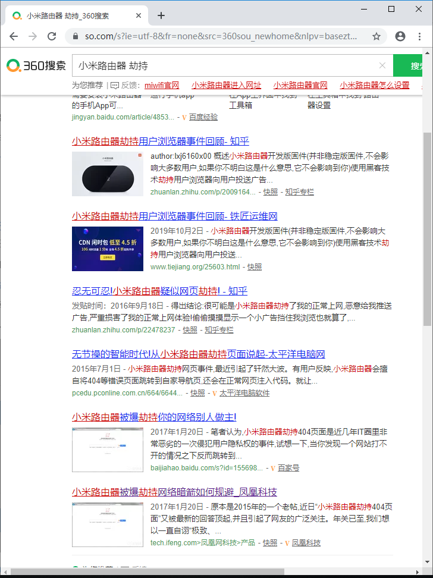The height and width of the screenshot is (578, 433).
Task: Click the vertical scrollbar thumb
Action: tap(427, 229)
